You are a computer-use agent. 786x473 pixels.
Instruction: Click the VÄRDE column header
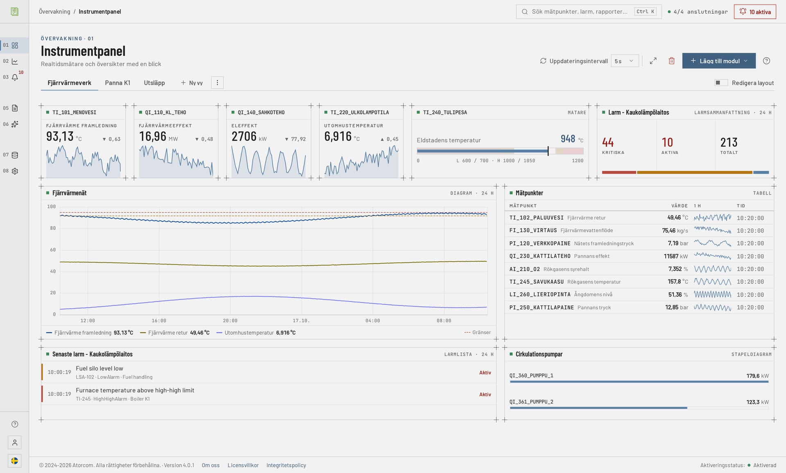click(680, 206)
